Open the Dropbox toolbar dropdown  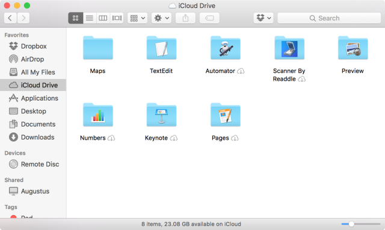click(x=263, y=18)
